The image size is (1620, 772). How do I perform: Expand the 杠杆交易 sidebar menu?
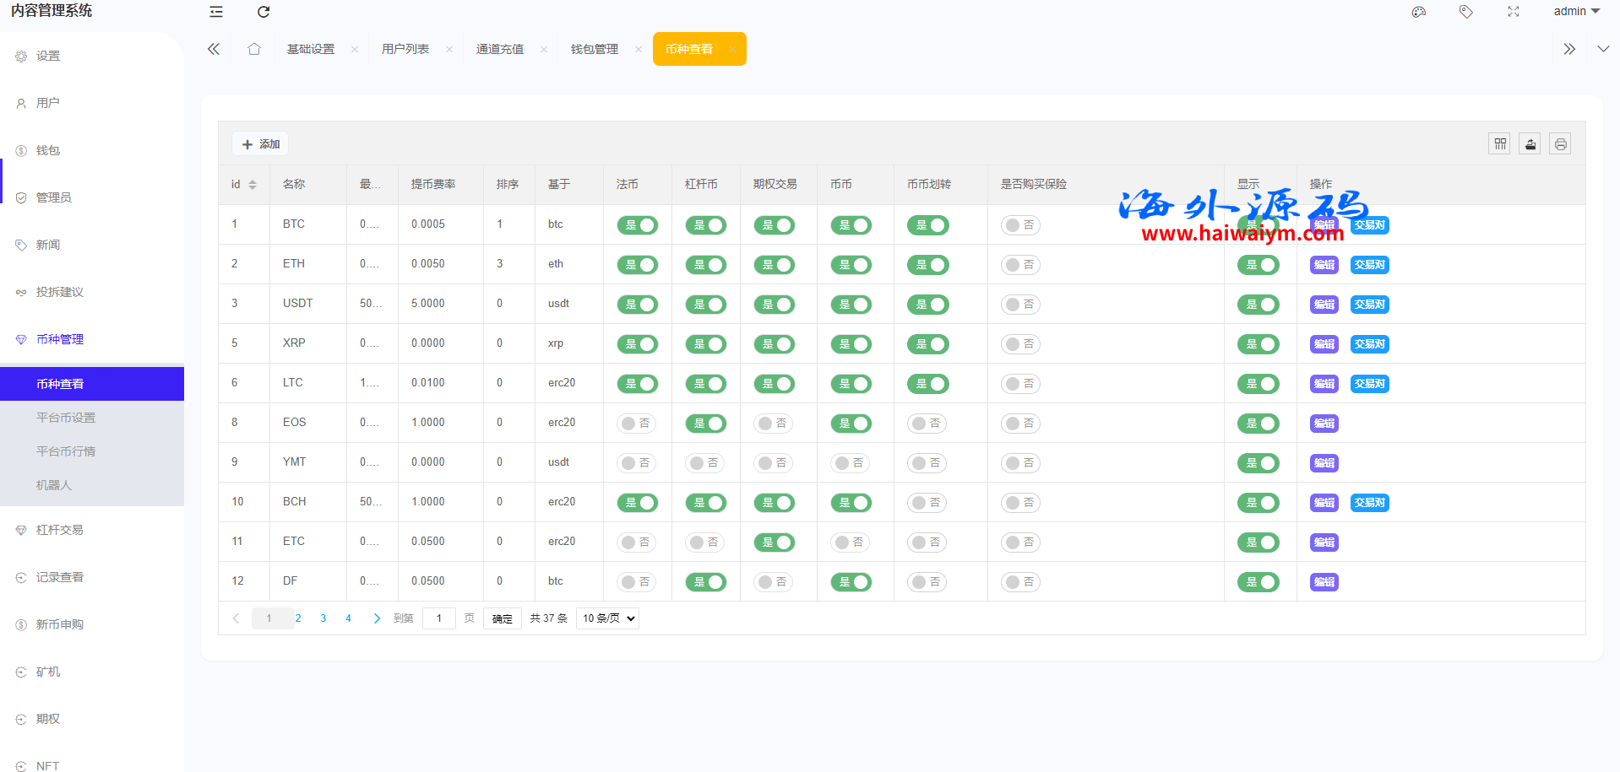click(60, 530)
